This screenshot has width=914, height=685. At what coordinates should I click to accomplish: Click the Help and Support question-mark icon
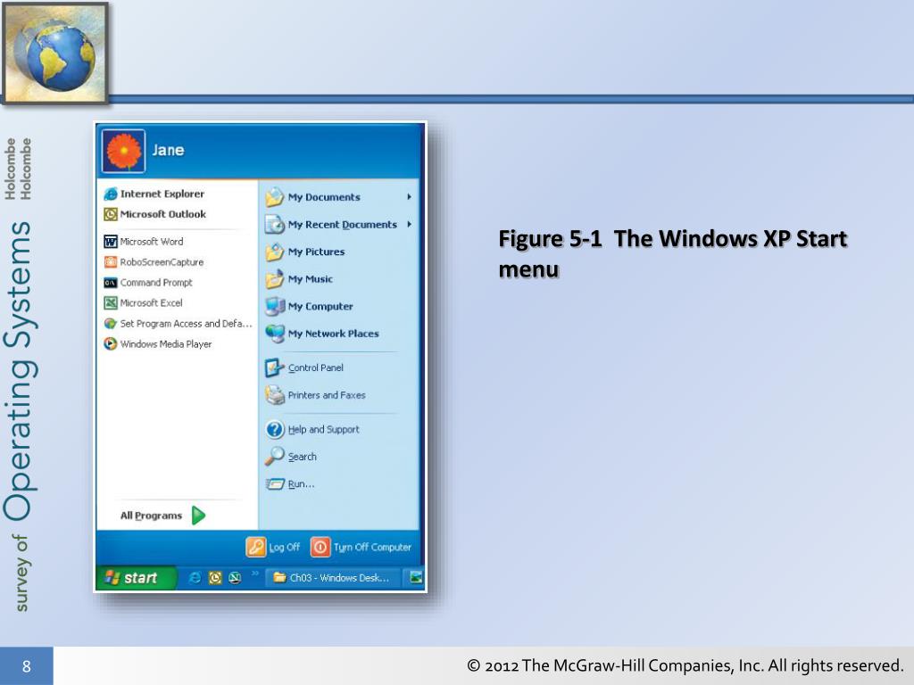point(275,429)
